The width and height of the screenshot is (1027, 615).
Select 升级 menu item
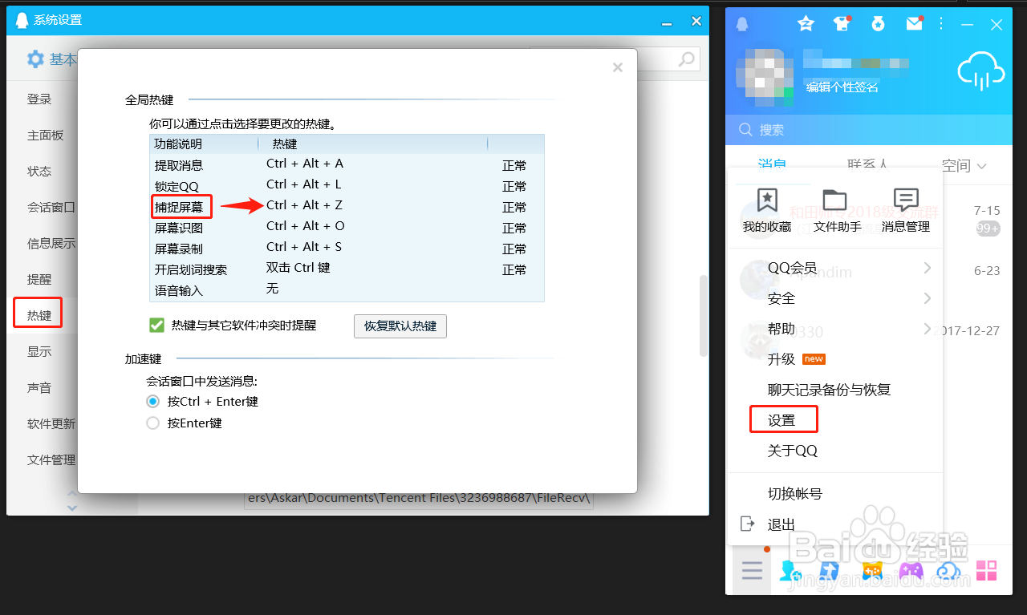pos(781,359)
